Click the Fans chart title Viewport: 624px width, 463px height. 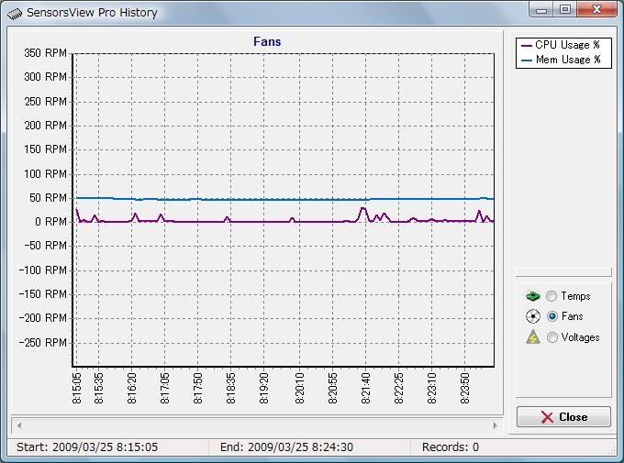pos(267,42)
